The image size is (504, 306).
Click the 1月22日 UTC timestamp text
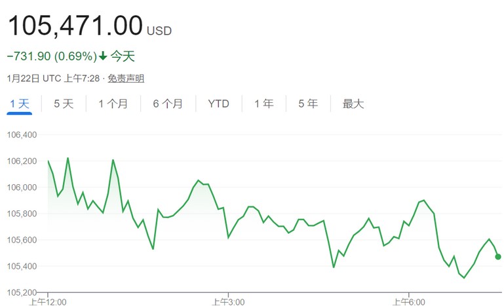[33, 79]
